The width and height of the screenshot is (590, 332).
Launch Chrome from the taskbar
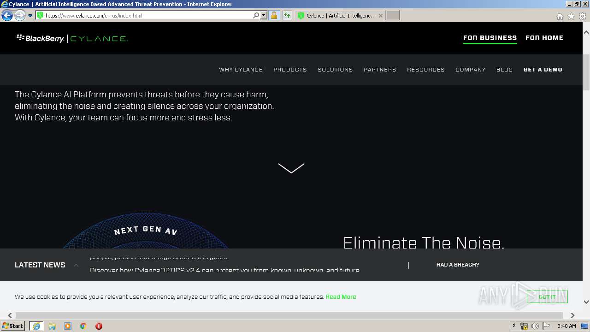coord(83,326)
